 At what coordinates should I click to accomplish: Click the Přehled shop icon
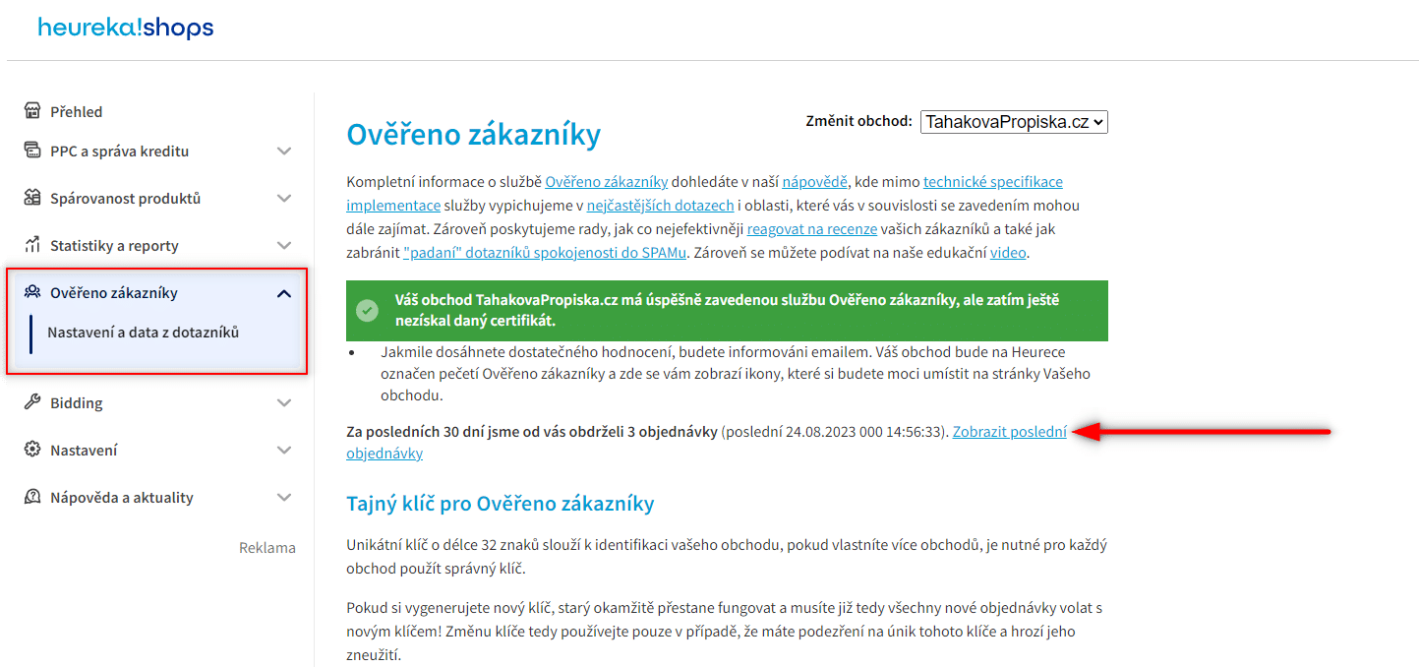coord(32,111)
